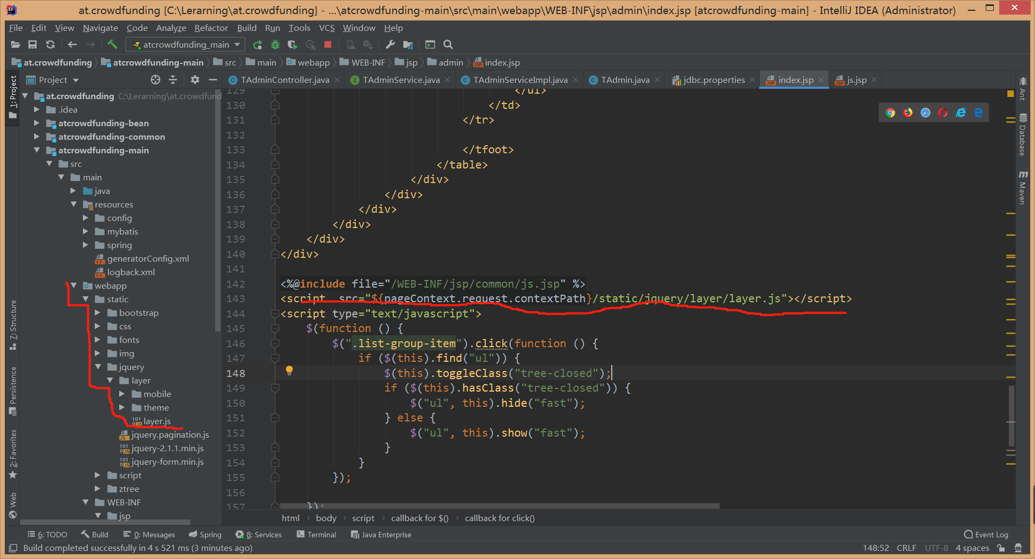1035x559 pixels.
Task: Collapse the jquery folder
Action: pyautogui.click(x=98, y=367)
